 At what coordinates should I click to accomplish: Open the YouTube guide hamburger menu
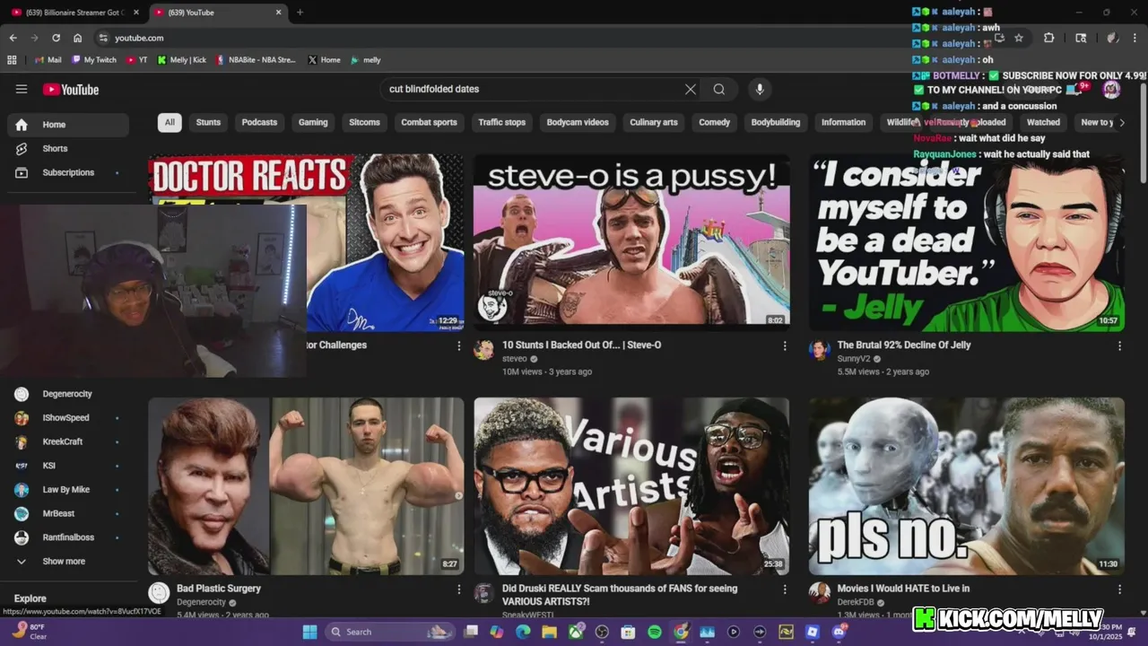(x=22, y=89)
